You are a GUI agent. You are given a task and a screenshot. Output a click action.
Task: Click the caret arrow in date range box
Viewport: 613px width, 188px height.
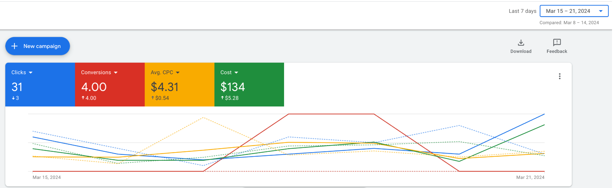(x=601, y=11)
